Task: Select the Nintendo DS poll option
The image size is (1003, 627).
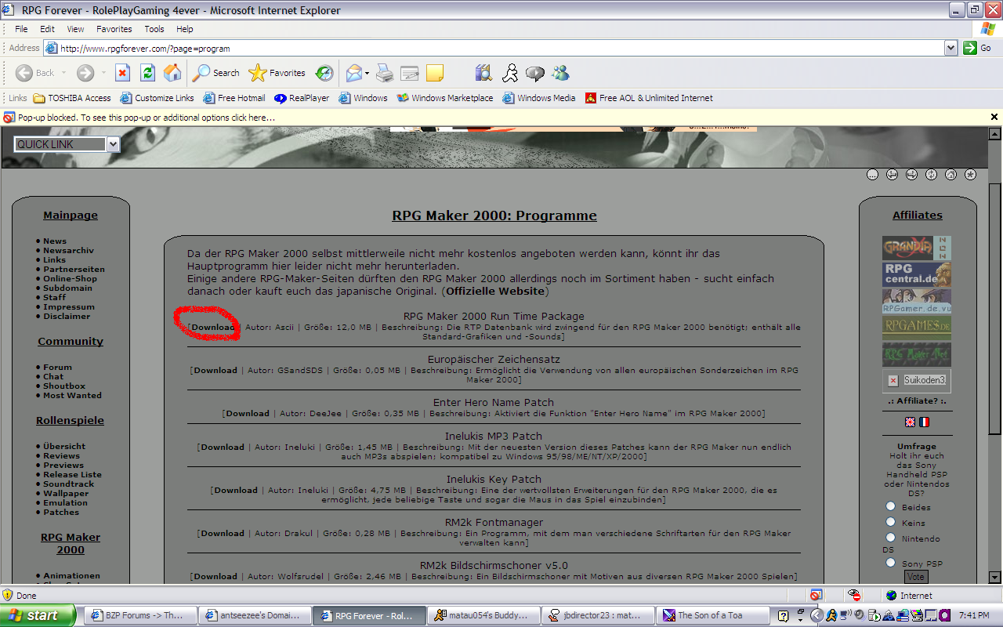Action: 890,538
